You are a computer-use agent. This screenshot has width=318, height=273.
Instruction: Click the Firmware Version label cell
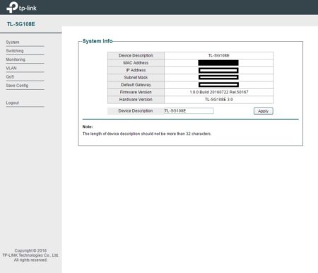[x=136, y=92]
